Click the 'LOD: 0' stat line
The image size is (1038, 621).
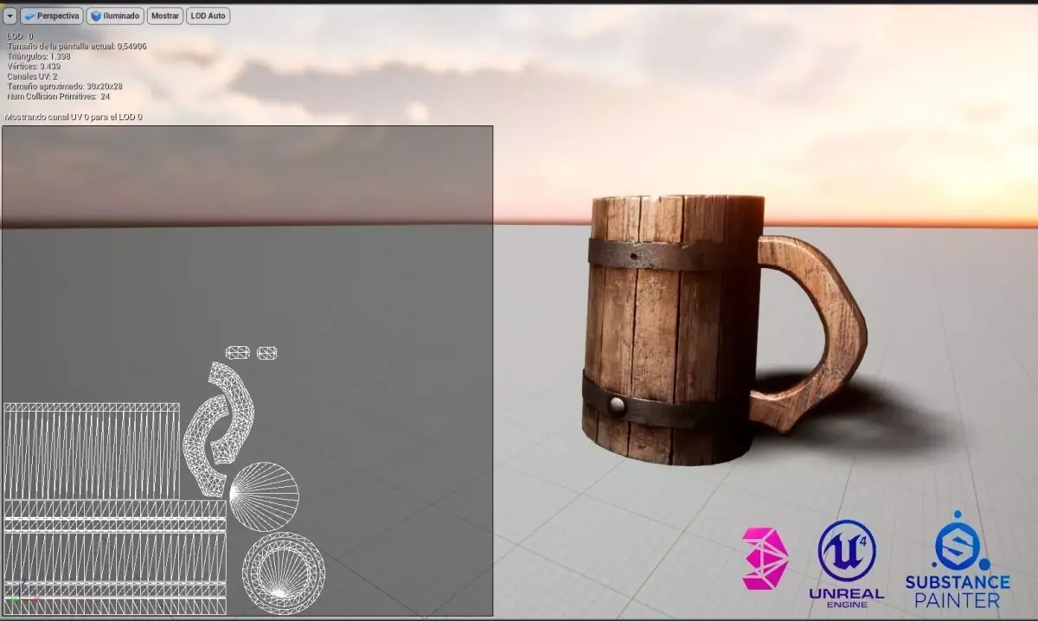pos(20,36)
